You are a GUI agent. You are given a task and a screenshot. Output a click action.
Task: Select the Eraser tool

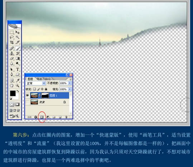click(x=12, y=58)
